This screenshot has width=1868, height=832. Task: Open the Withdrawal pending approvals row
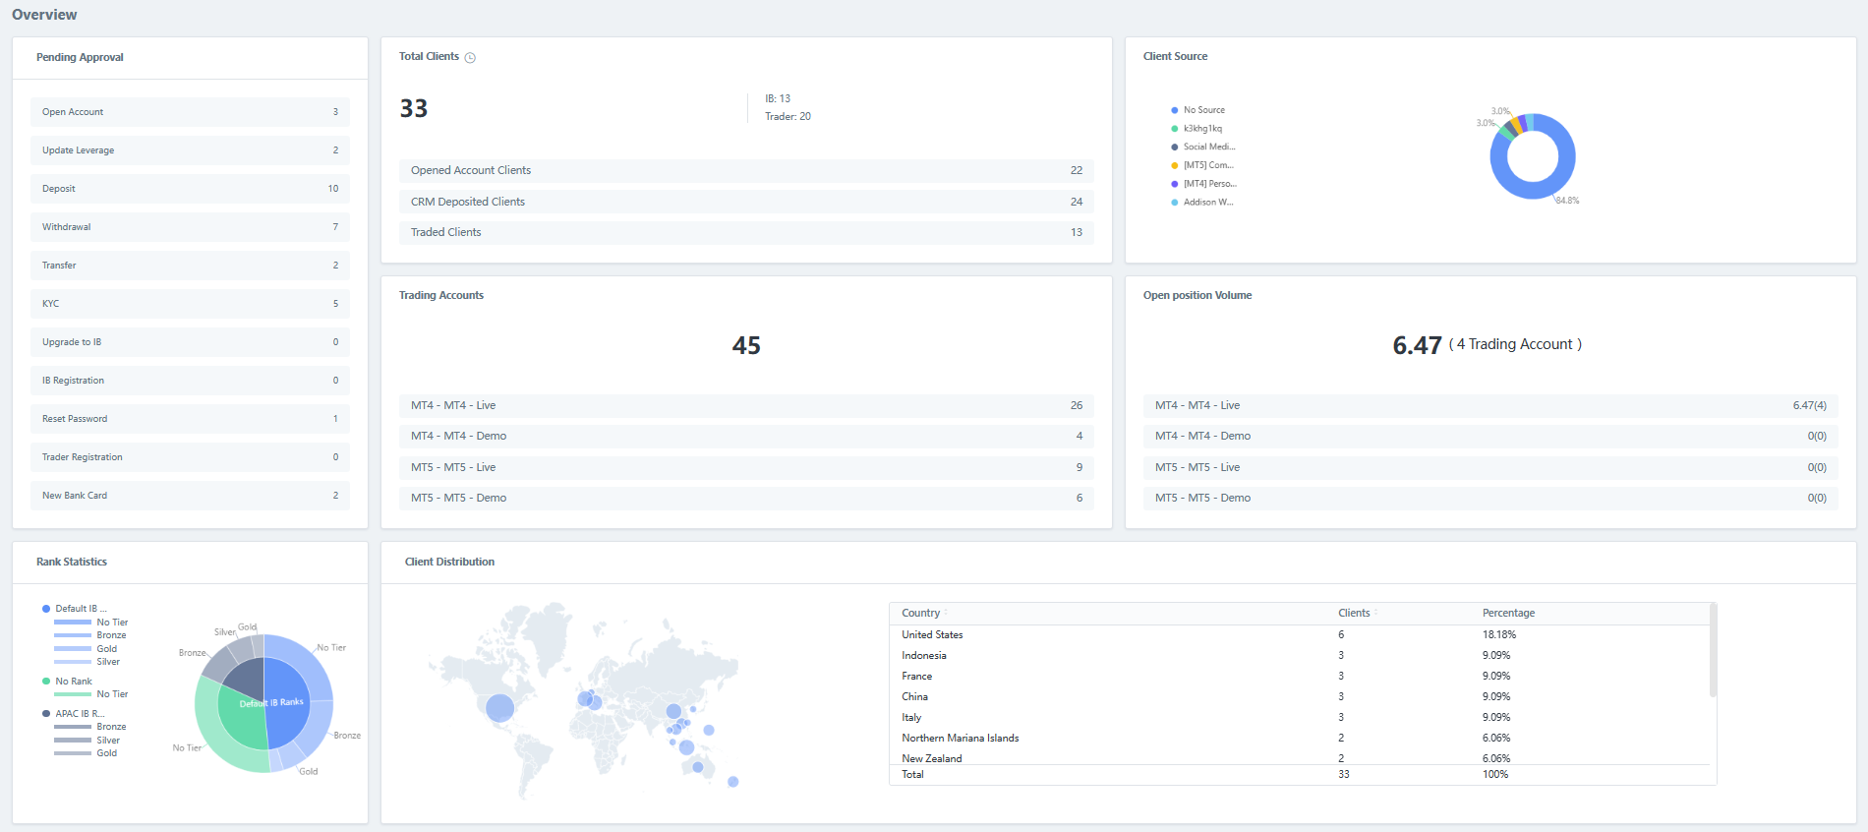coord(190,227)
